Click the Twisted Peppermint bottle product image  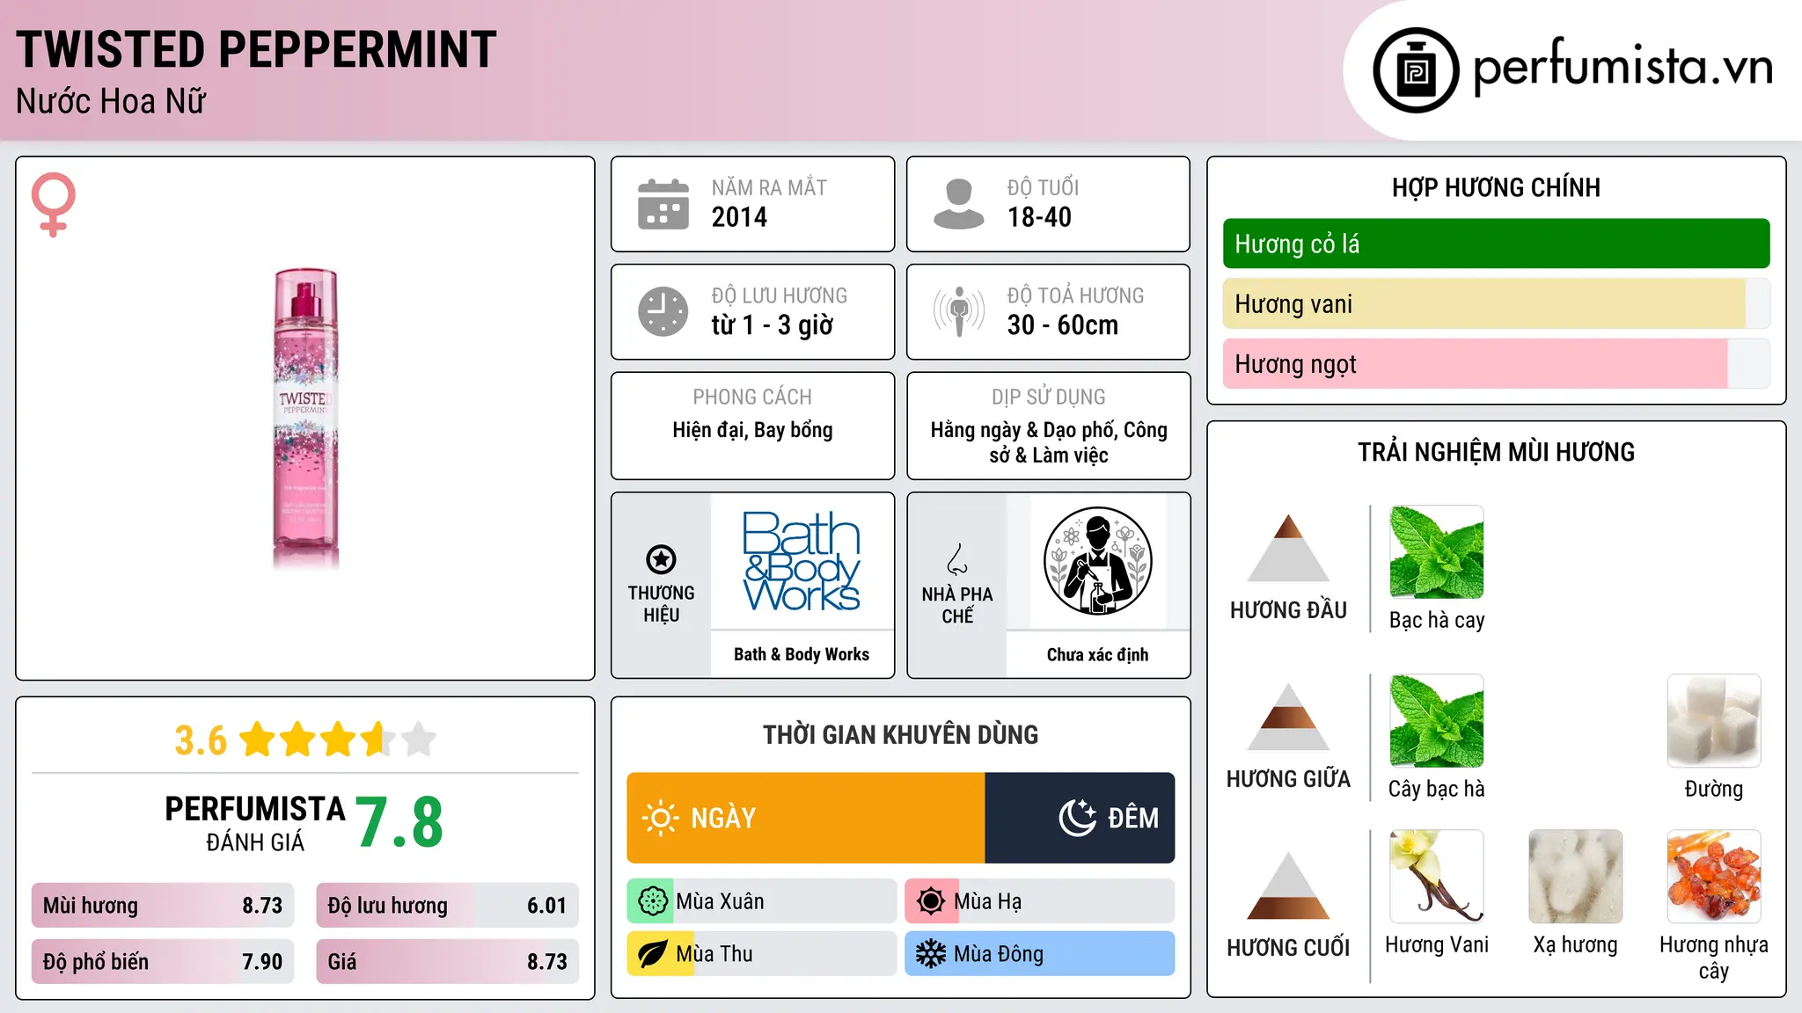point(305,419)
